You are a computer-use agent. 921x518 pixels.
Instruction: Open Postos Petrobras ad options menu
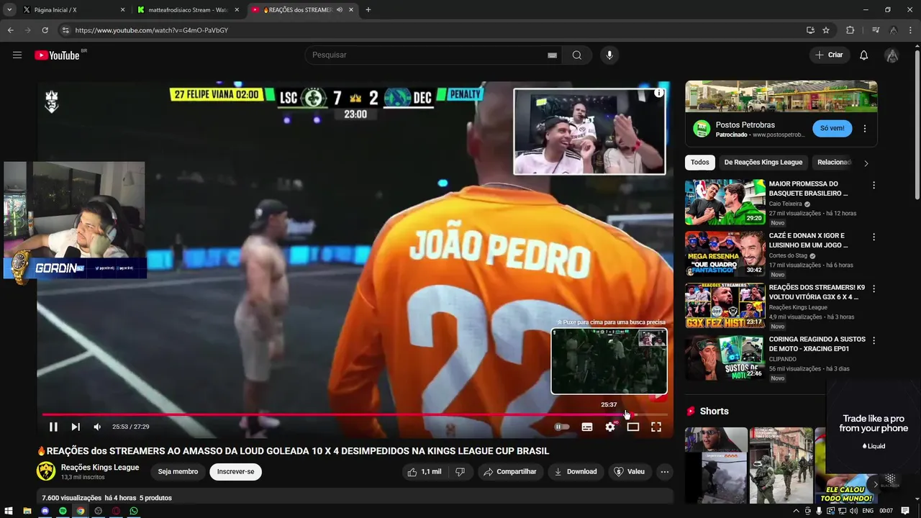(x=865, y=129)
